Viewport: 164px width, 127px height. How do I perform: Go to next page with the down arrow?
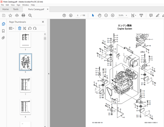(x=71, y=16)
